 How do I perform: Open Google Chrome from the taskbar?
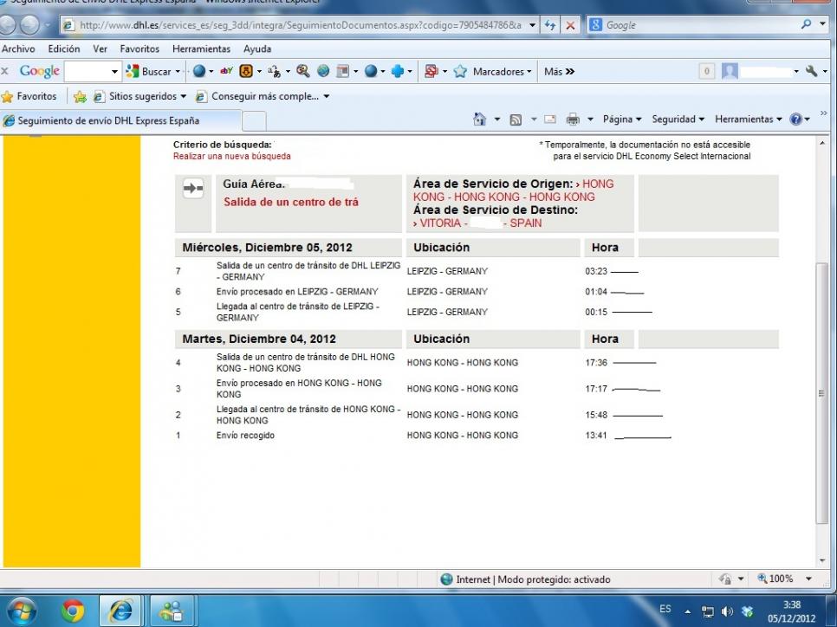pyautogui.click(x=73, y=611)
